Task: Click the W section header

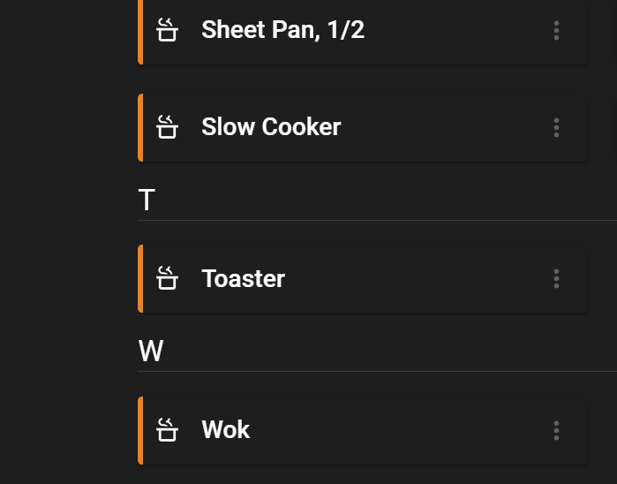Action: click(151, 351)
